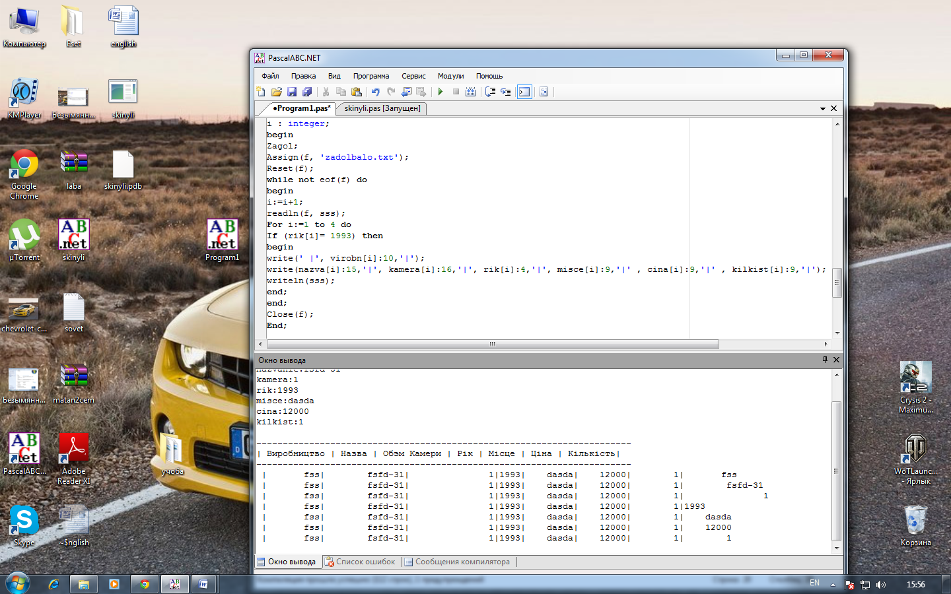Save the file with the floppy icon

coord(291,92)
